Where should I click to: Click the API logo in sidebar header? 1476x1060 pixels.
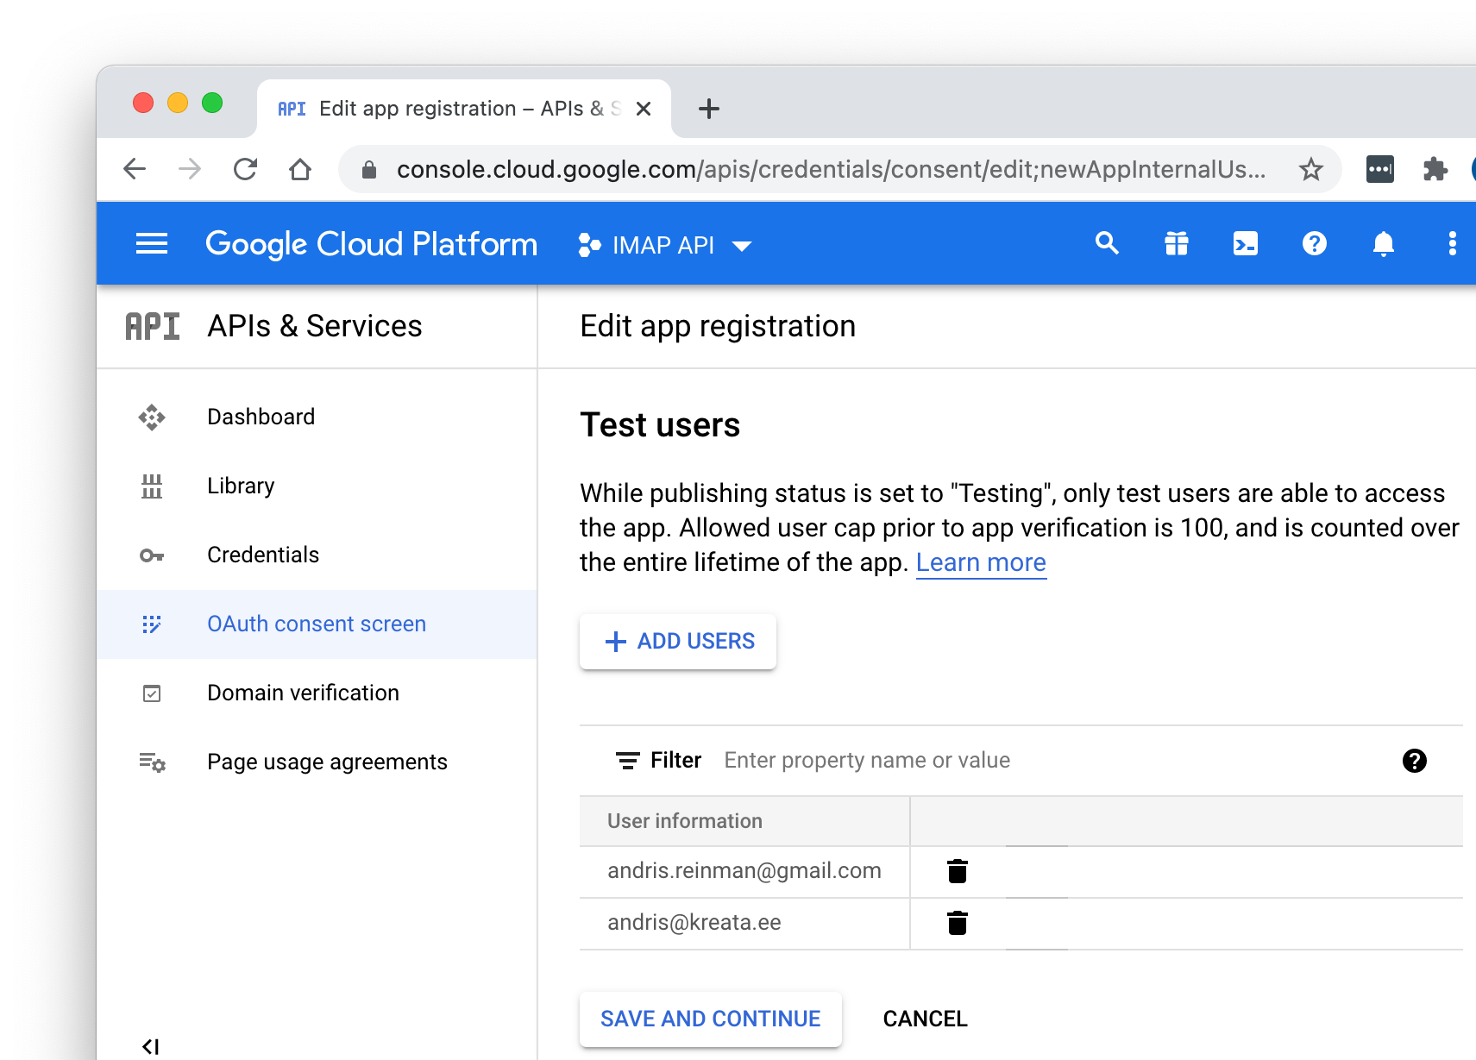(x=153, y=326)
